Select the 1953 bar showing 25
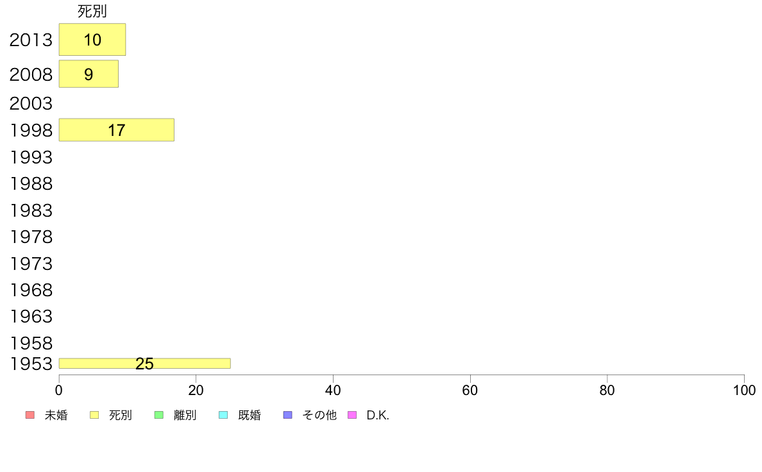This screenshot has height=472, width=762. pos(145,363)
